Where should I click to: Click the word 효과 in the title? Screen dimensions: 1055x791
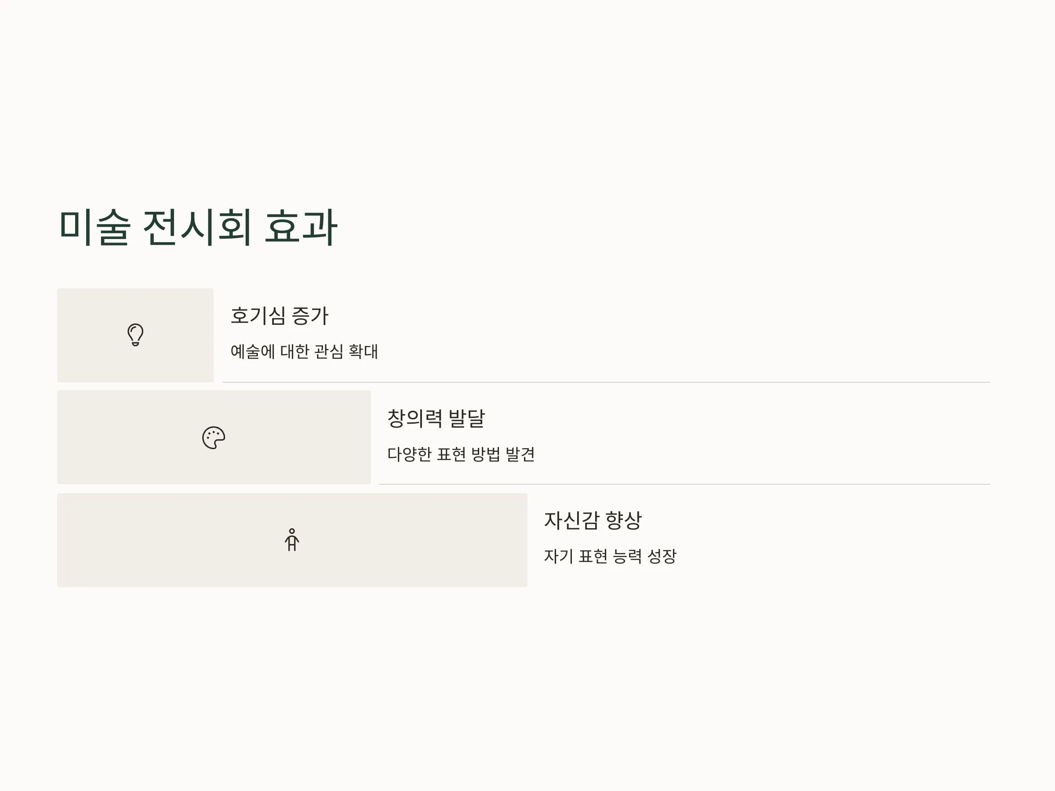pos(301,228)
